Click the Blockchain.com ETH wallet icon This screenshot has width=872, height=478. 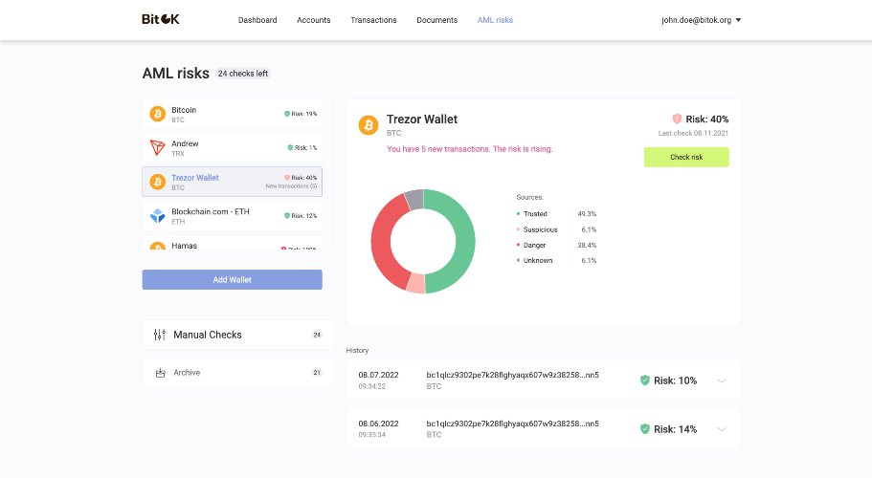(157, 215)
